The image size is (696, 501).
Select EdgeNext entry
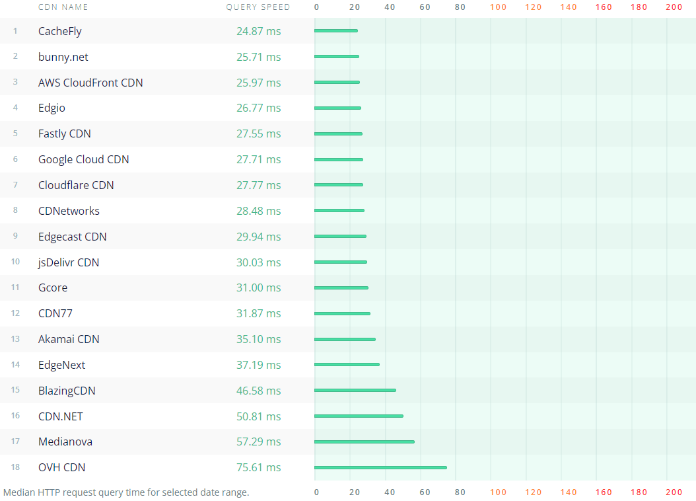[61, 365]
